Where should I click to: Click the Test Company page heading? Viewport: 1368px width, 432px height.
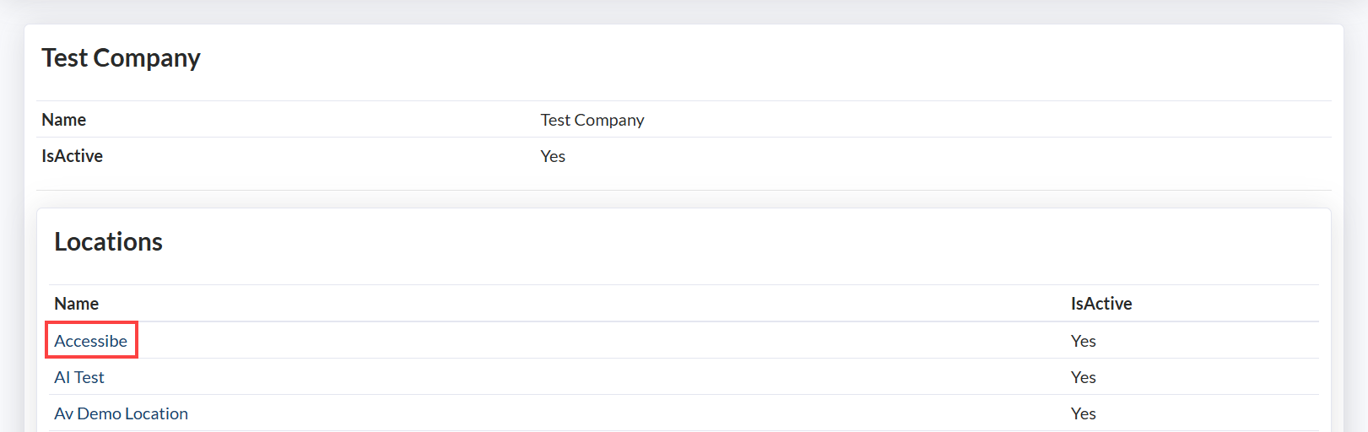[121, 58]
